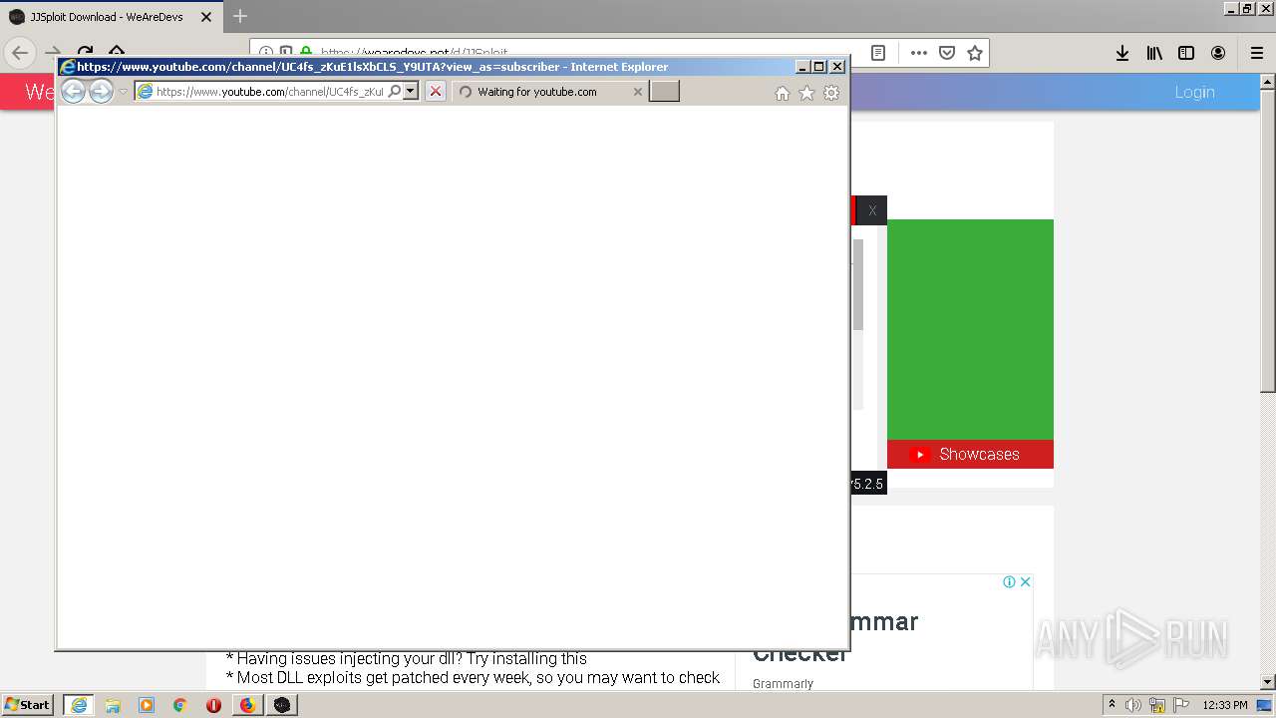
Task: Open Firefox hamburger menu
Action: [1256, 53]
